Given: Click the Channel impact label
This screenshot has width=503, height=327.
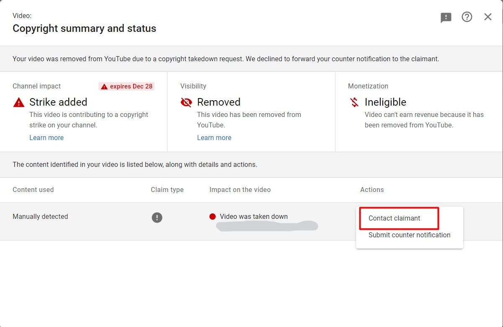Looking at the screenshot, I should [x=36, y=86].
